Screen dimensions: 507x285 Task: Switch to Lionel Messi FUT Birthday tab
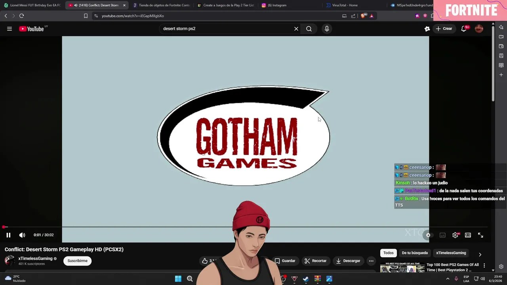[32, 5]
